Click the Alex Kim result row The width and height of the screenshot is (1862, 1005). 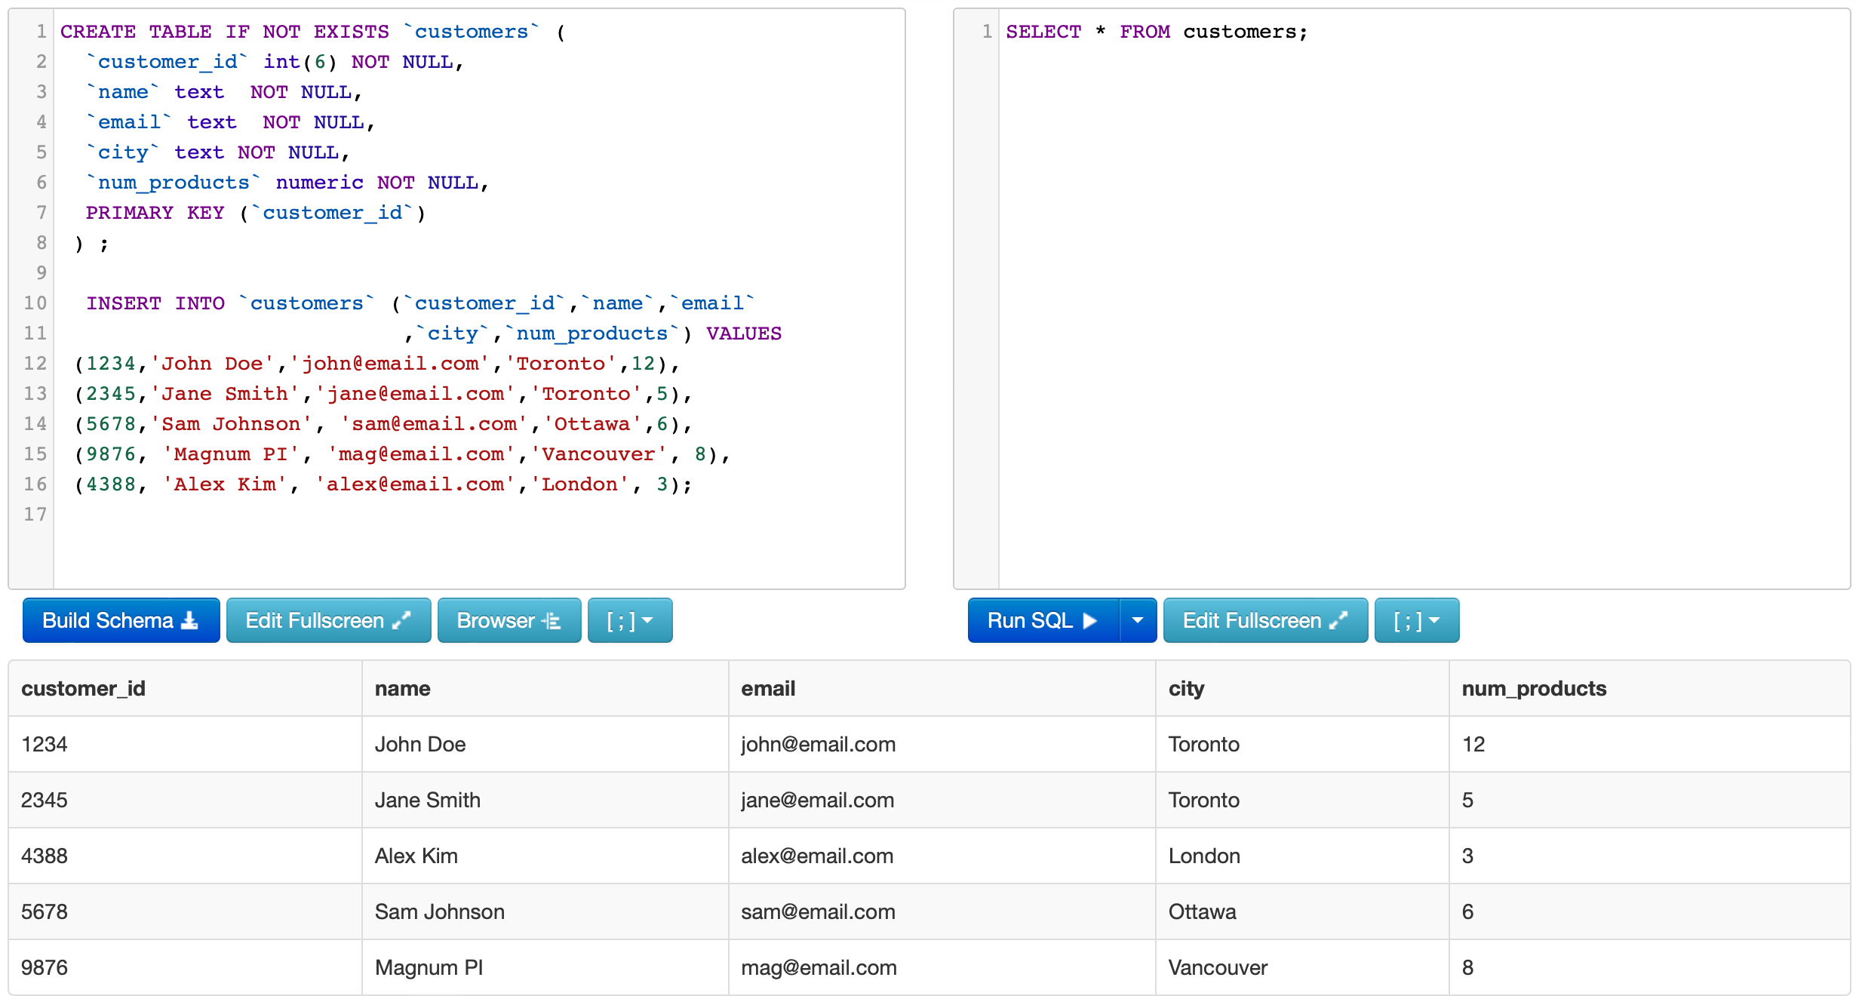coord(416,856)
